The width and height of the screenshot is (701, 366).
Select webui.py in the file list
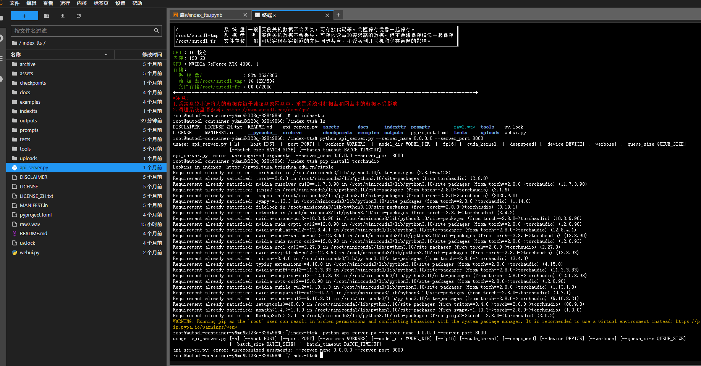(29, 252)
